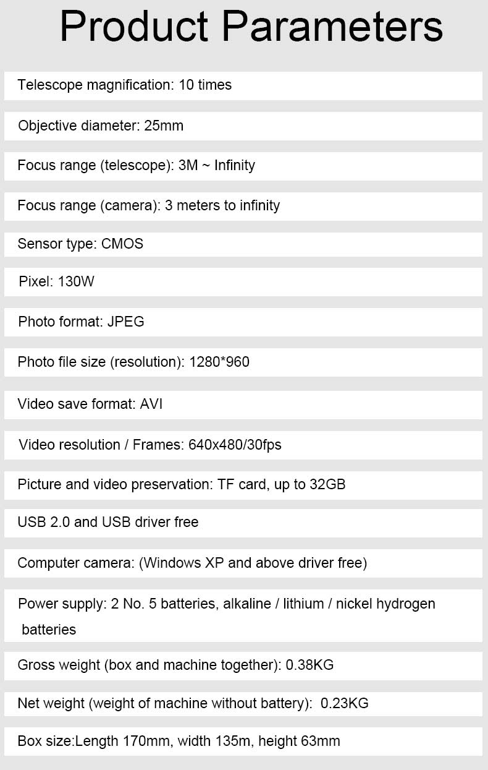Select the TF card storage row
488x770 pixels.
[x=243, y=486]
